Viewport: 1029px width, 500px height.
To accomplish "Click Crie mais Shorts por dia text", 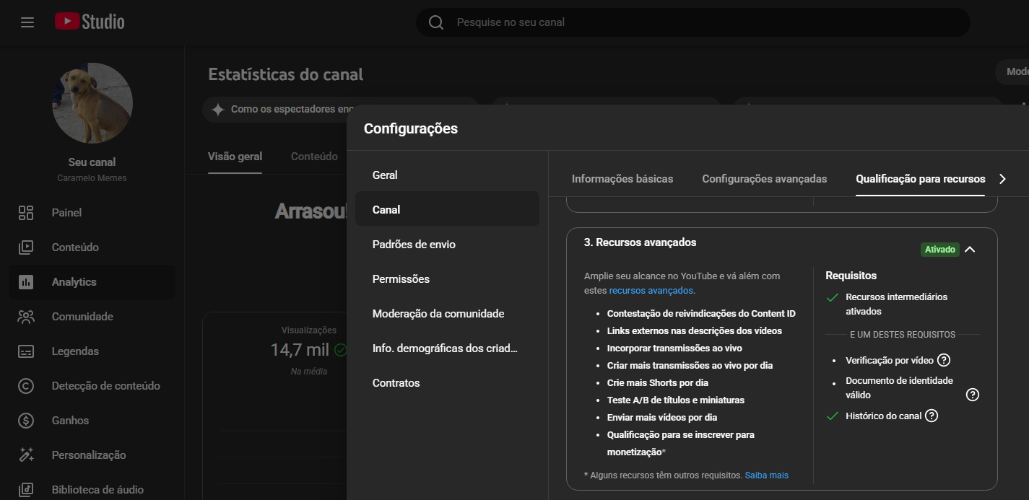I will coord(658,383).
